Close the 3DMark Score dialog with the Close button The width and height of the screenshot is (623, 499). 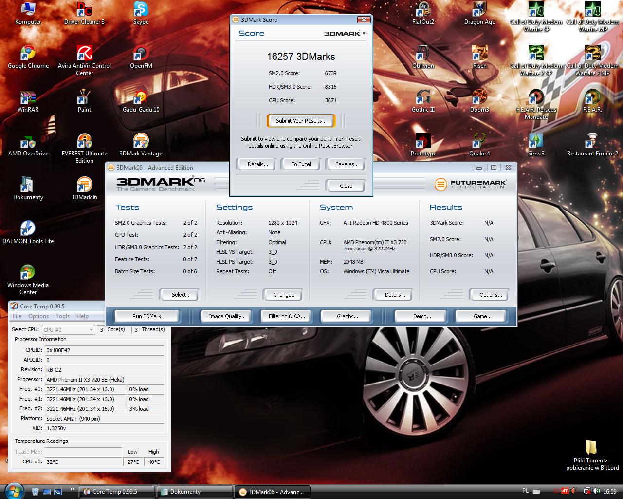(x=346, y=186)
